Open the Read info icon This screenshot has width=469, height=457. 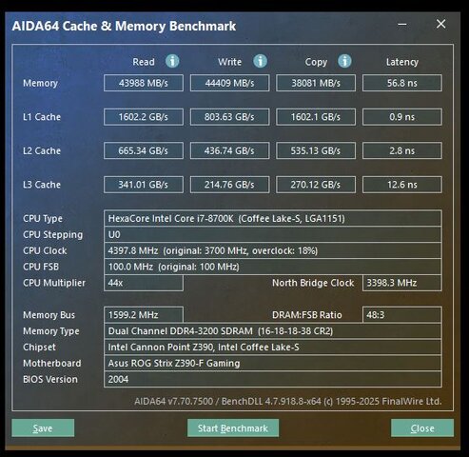[172, 61]
